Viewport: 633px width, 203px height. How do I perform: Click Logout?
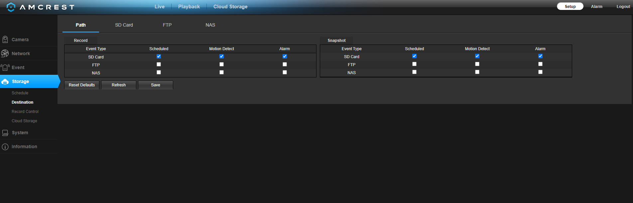[x=623, y=6]
